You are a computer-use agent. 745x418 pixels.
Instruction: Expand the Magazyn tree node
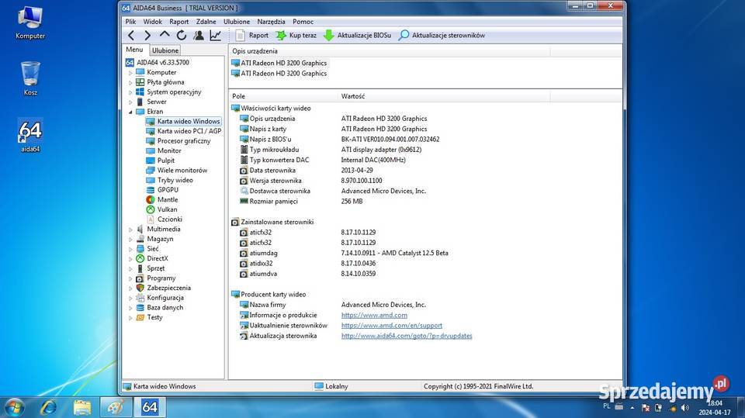coord(130,239)
